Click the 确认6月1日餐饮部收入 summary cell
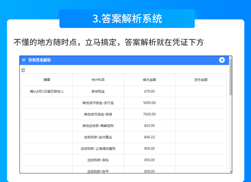 47,91
